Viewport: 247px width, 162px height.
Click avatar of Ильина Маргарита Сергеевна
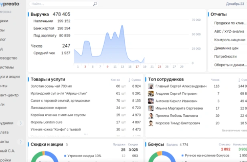(151, 108)
